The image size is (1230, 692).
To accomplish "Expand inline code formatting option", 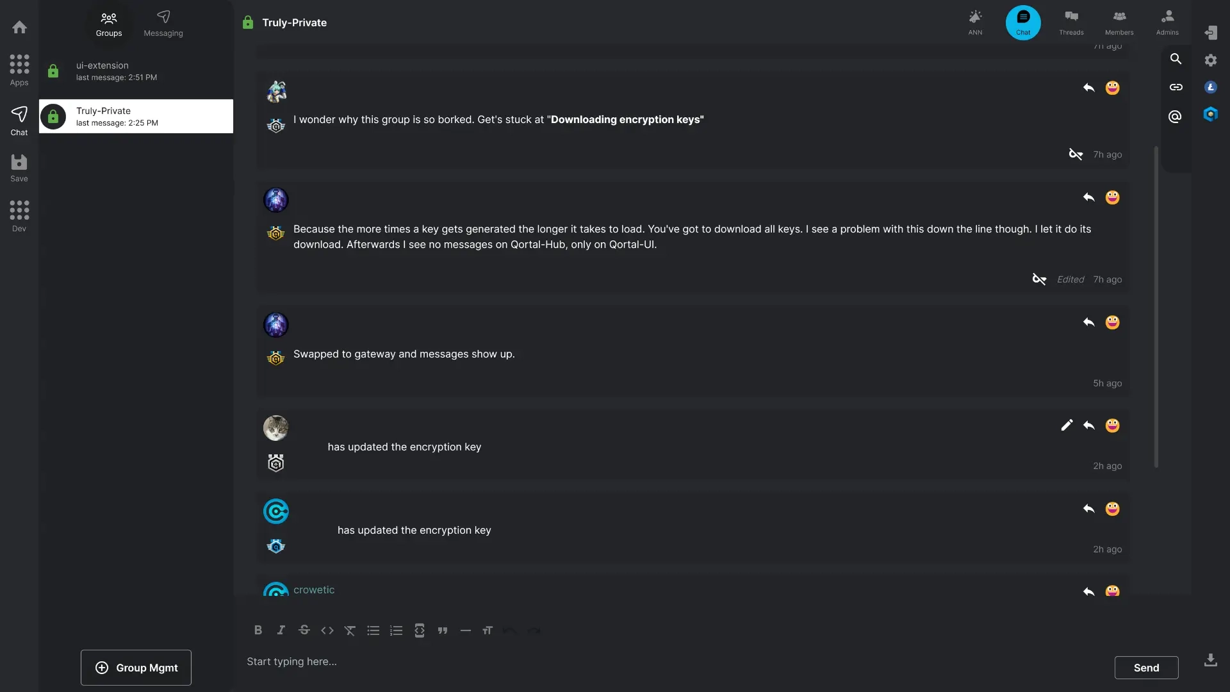I will [x=328, y=629].
